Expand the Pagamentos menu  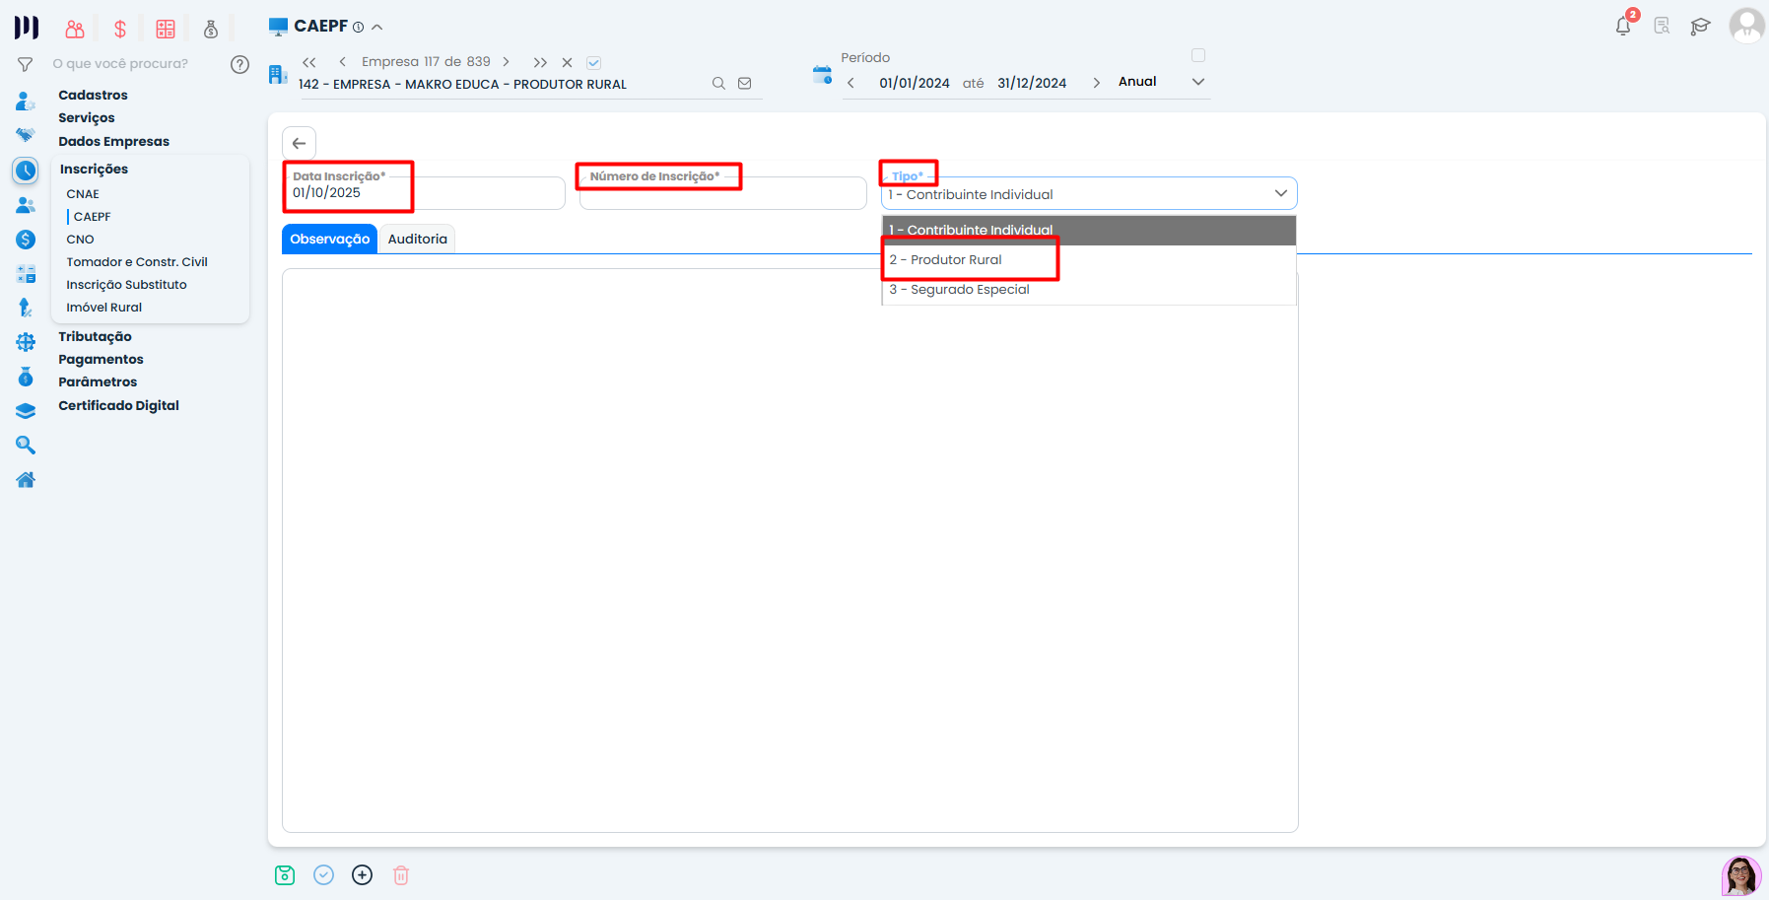tap(101, 359)
